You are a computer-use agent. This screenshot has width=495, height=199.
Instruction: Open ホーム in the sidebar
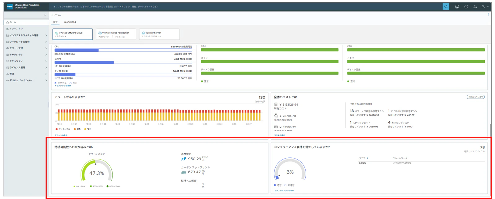(26, 22)
